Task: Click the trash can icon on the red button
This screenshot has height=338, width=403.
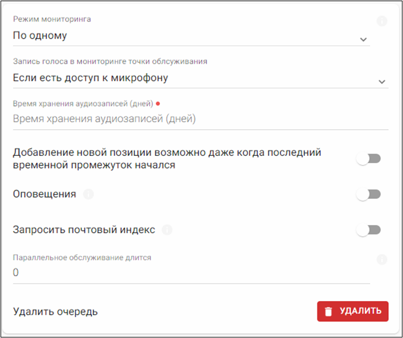Action: (x=328, y=311)
